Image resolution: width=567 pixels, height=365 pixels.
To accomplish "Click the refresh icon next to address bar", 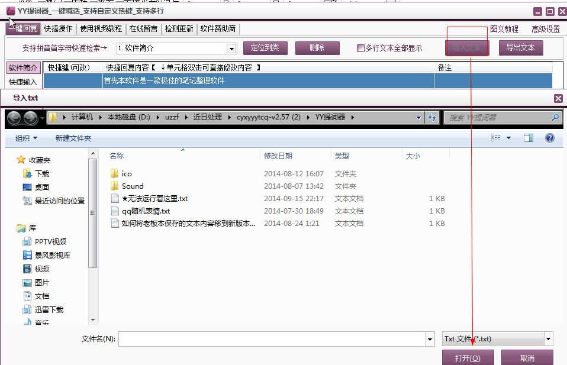I will click(432, 118).
